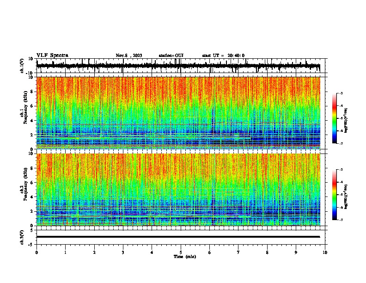
Task: Click the time axis tick label "5"
Action: 181,252
